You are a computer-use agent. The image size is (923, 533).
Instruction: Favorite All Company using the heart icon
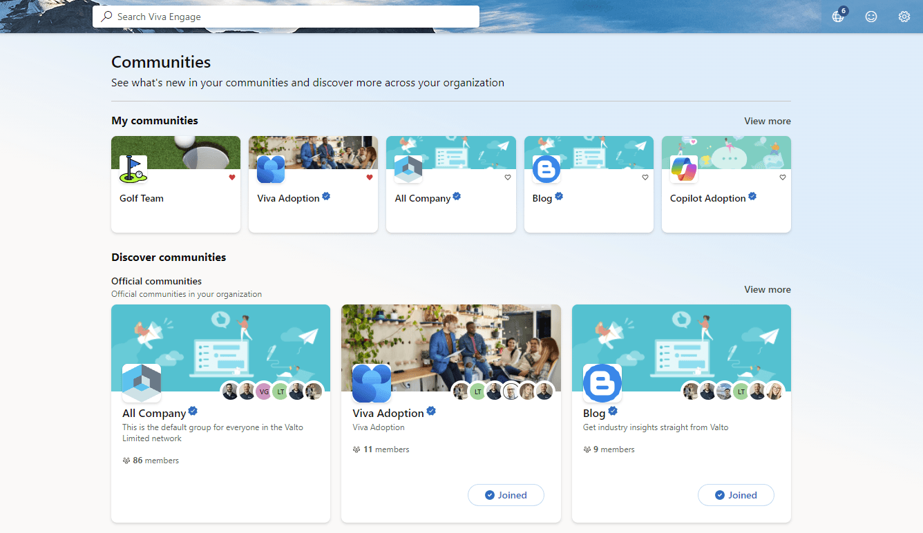[x=508, y=177]
